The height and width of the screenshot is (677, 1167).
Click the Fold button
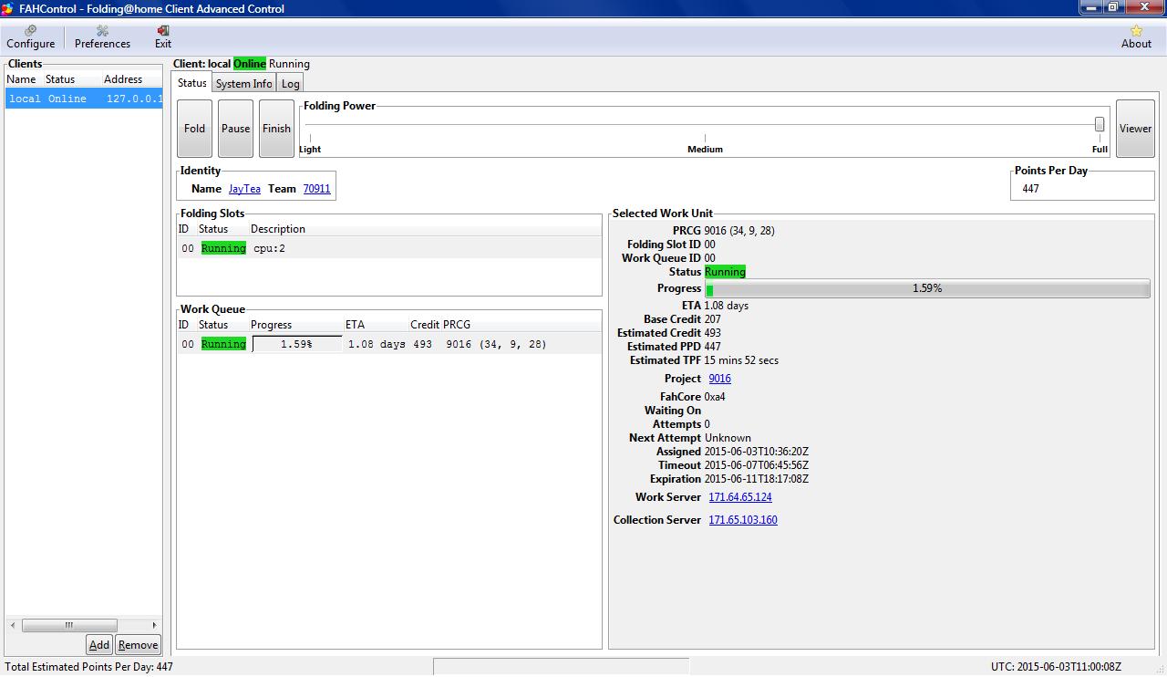194,129
